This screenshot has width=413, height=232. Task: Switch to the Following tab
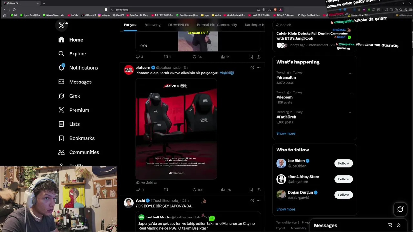(152, 25)
